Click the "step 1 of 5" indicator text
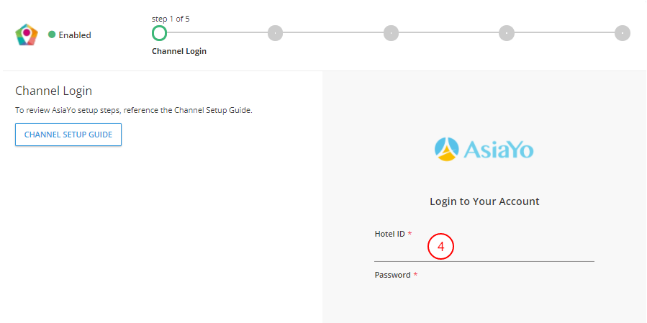This screenshot has width=647, height=323. (171, 19)
